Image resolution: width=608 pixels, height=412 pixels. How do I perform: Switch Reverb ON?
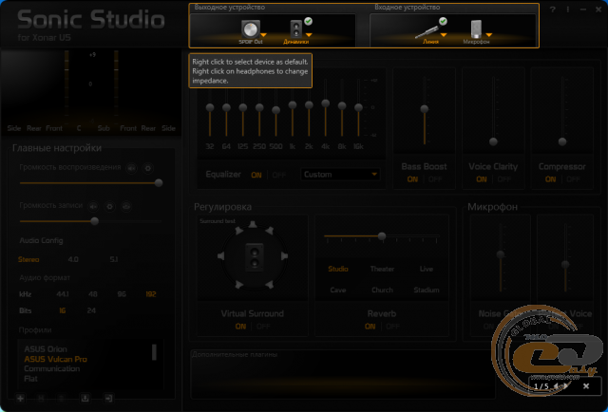tap(370, 327)
